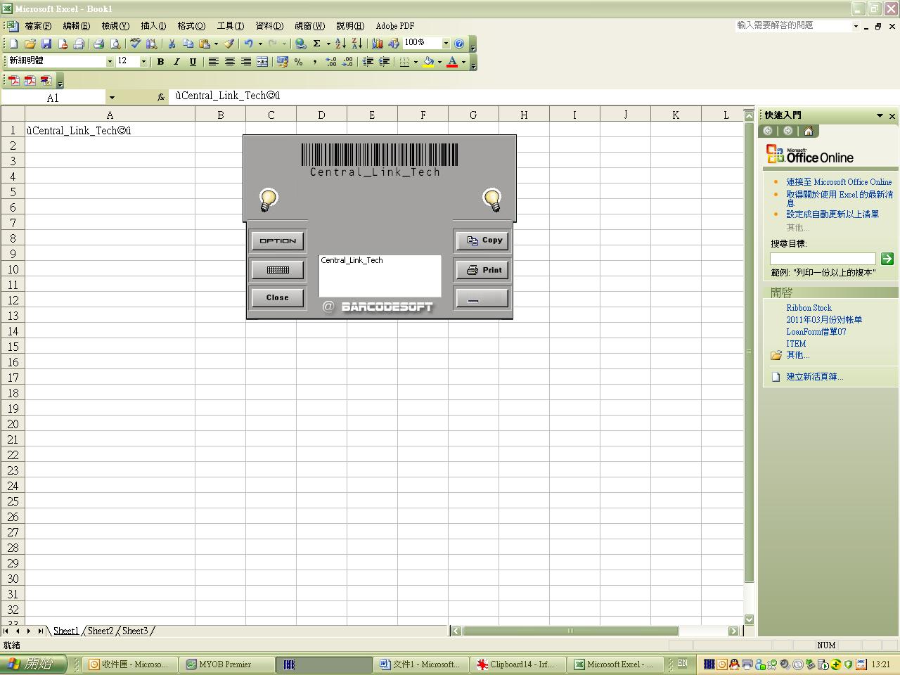Apply the red font color
900x675 pixels.
[x=452, y=62]
